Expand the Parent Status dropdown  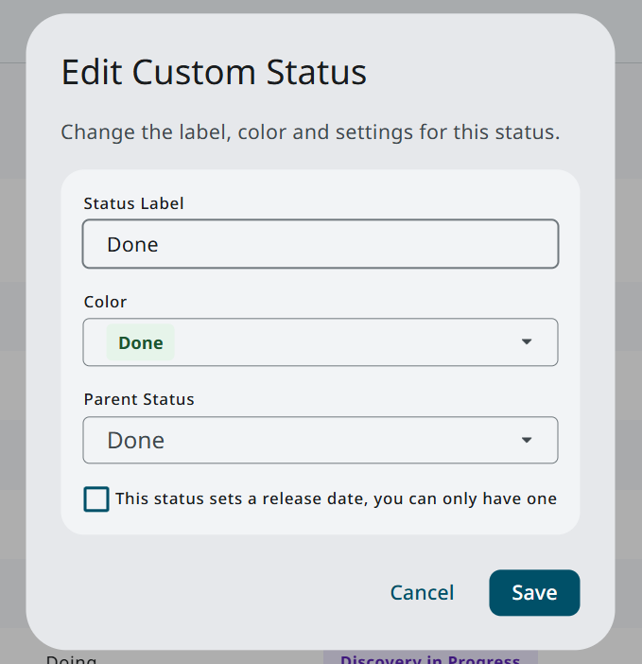pyautogui.click(x=320, y=441)
